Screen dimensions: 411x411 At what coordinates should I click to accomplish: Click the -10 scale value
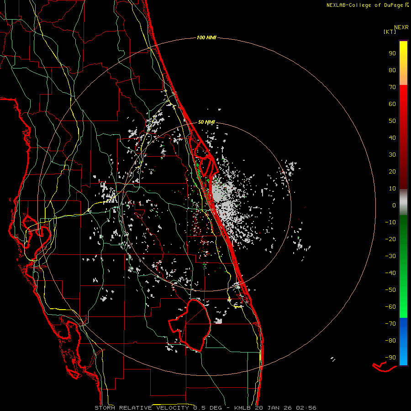(390, 222)
